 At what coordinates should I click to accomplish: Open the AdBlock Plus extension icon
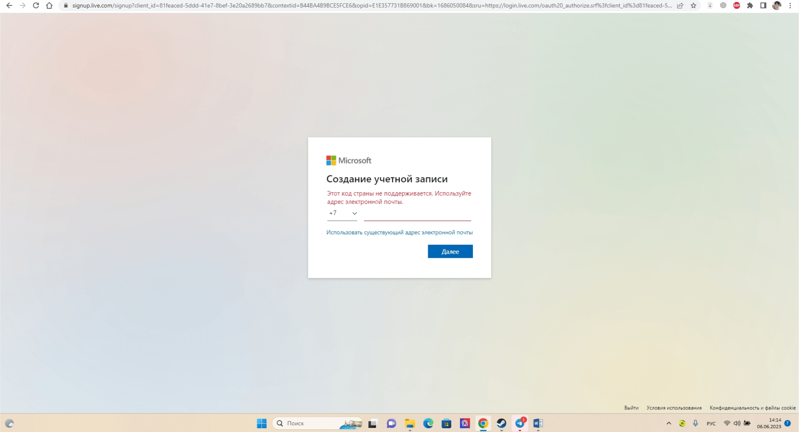click(737, 5)
